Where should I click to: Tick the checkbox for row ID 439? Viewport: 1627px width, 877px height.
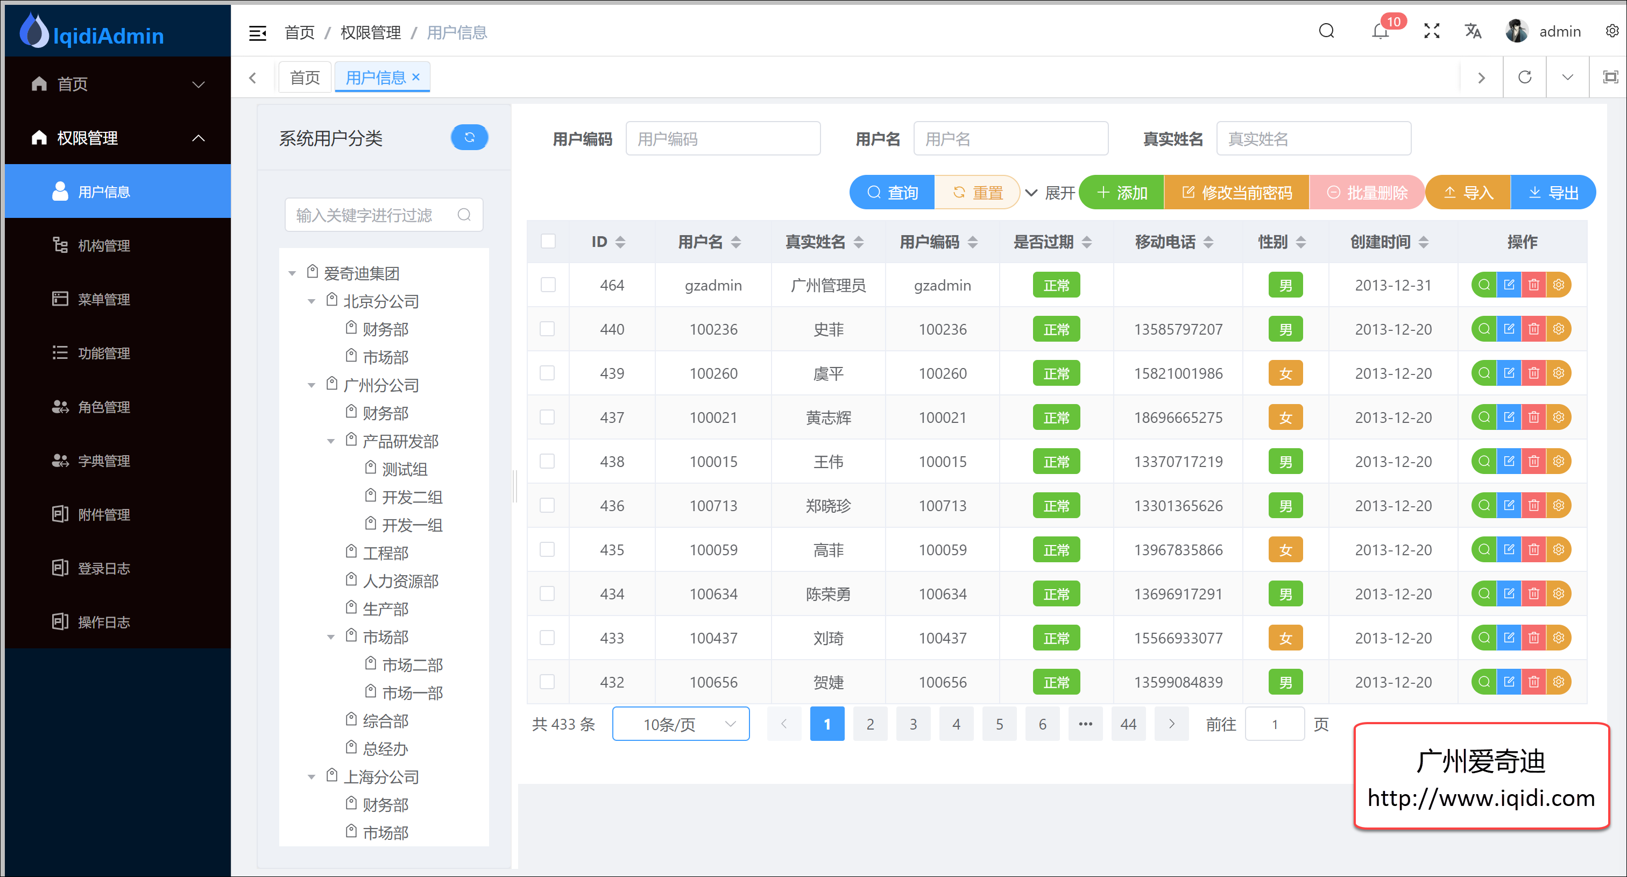pyautogui.click(x=548, y=373)
